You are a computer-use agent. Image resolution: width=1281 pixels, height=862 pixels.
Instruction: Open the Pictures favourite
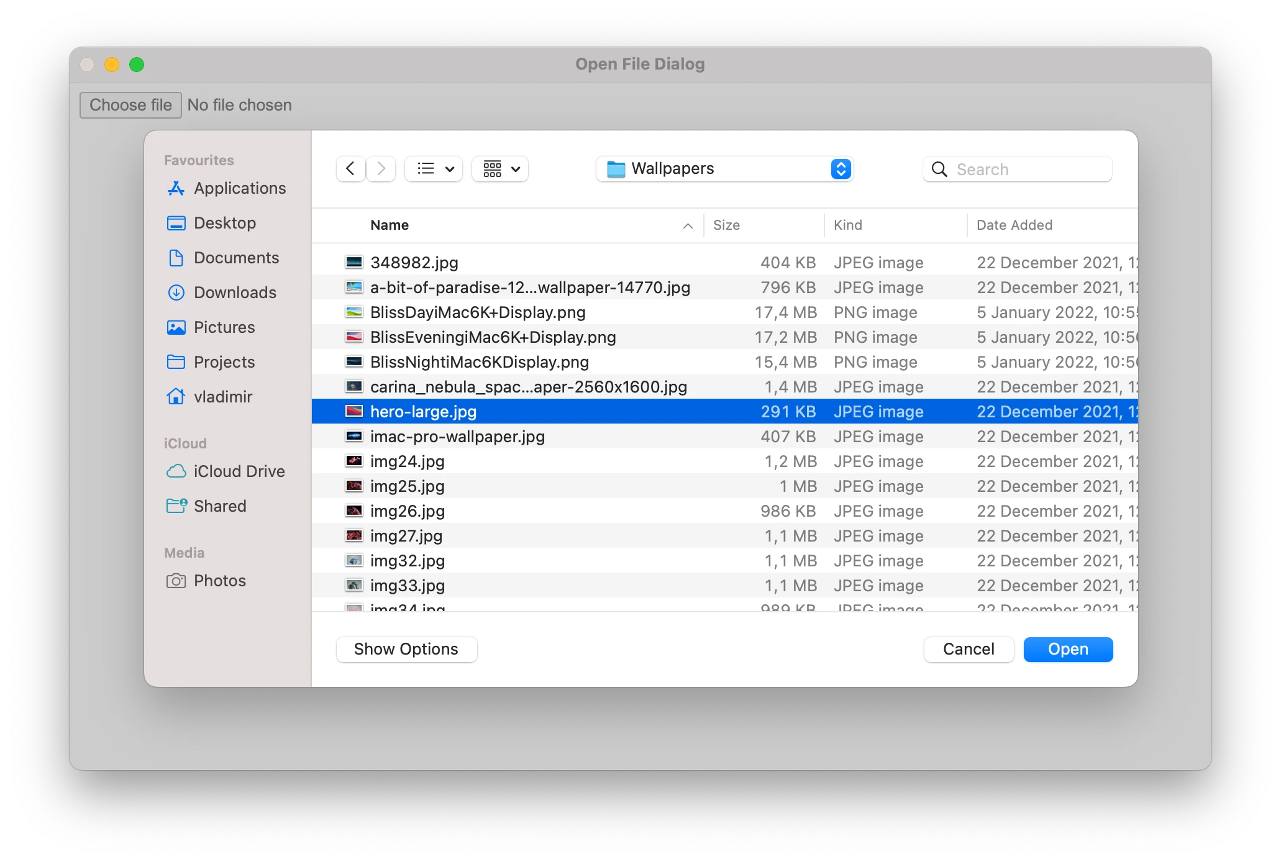click(224, 327)
